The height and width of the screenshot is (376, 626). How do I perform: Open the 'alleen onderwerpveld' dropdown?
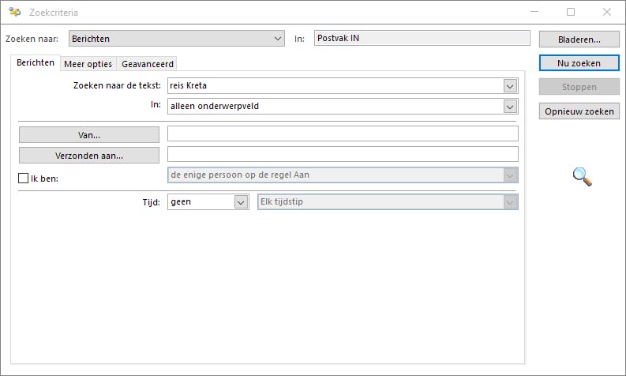pyautogui.click(x=510, y=107)
